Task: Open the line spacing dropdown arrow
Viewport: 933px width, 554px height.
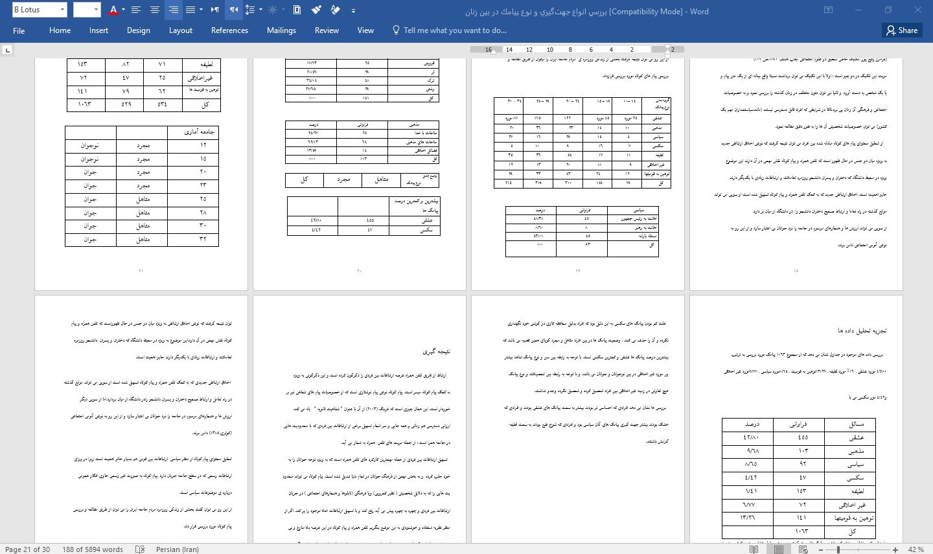Action: click(x=260, y=10)
